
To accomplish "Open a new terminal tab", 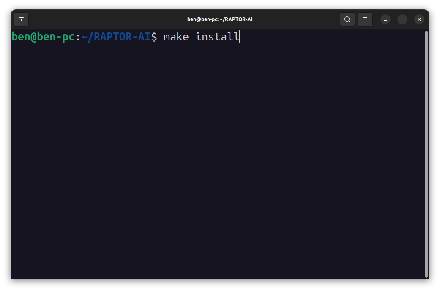I will 21,19.
